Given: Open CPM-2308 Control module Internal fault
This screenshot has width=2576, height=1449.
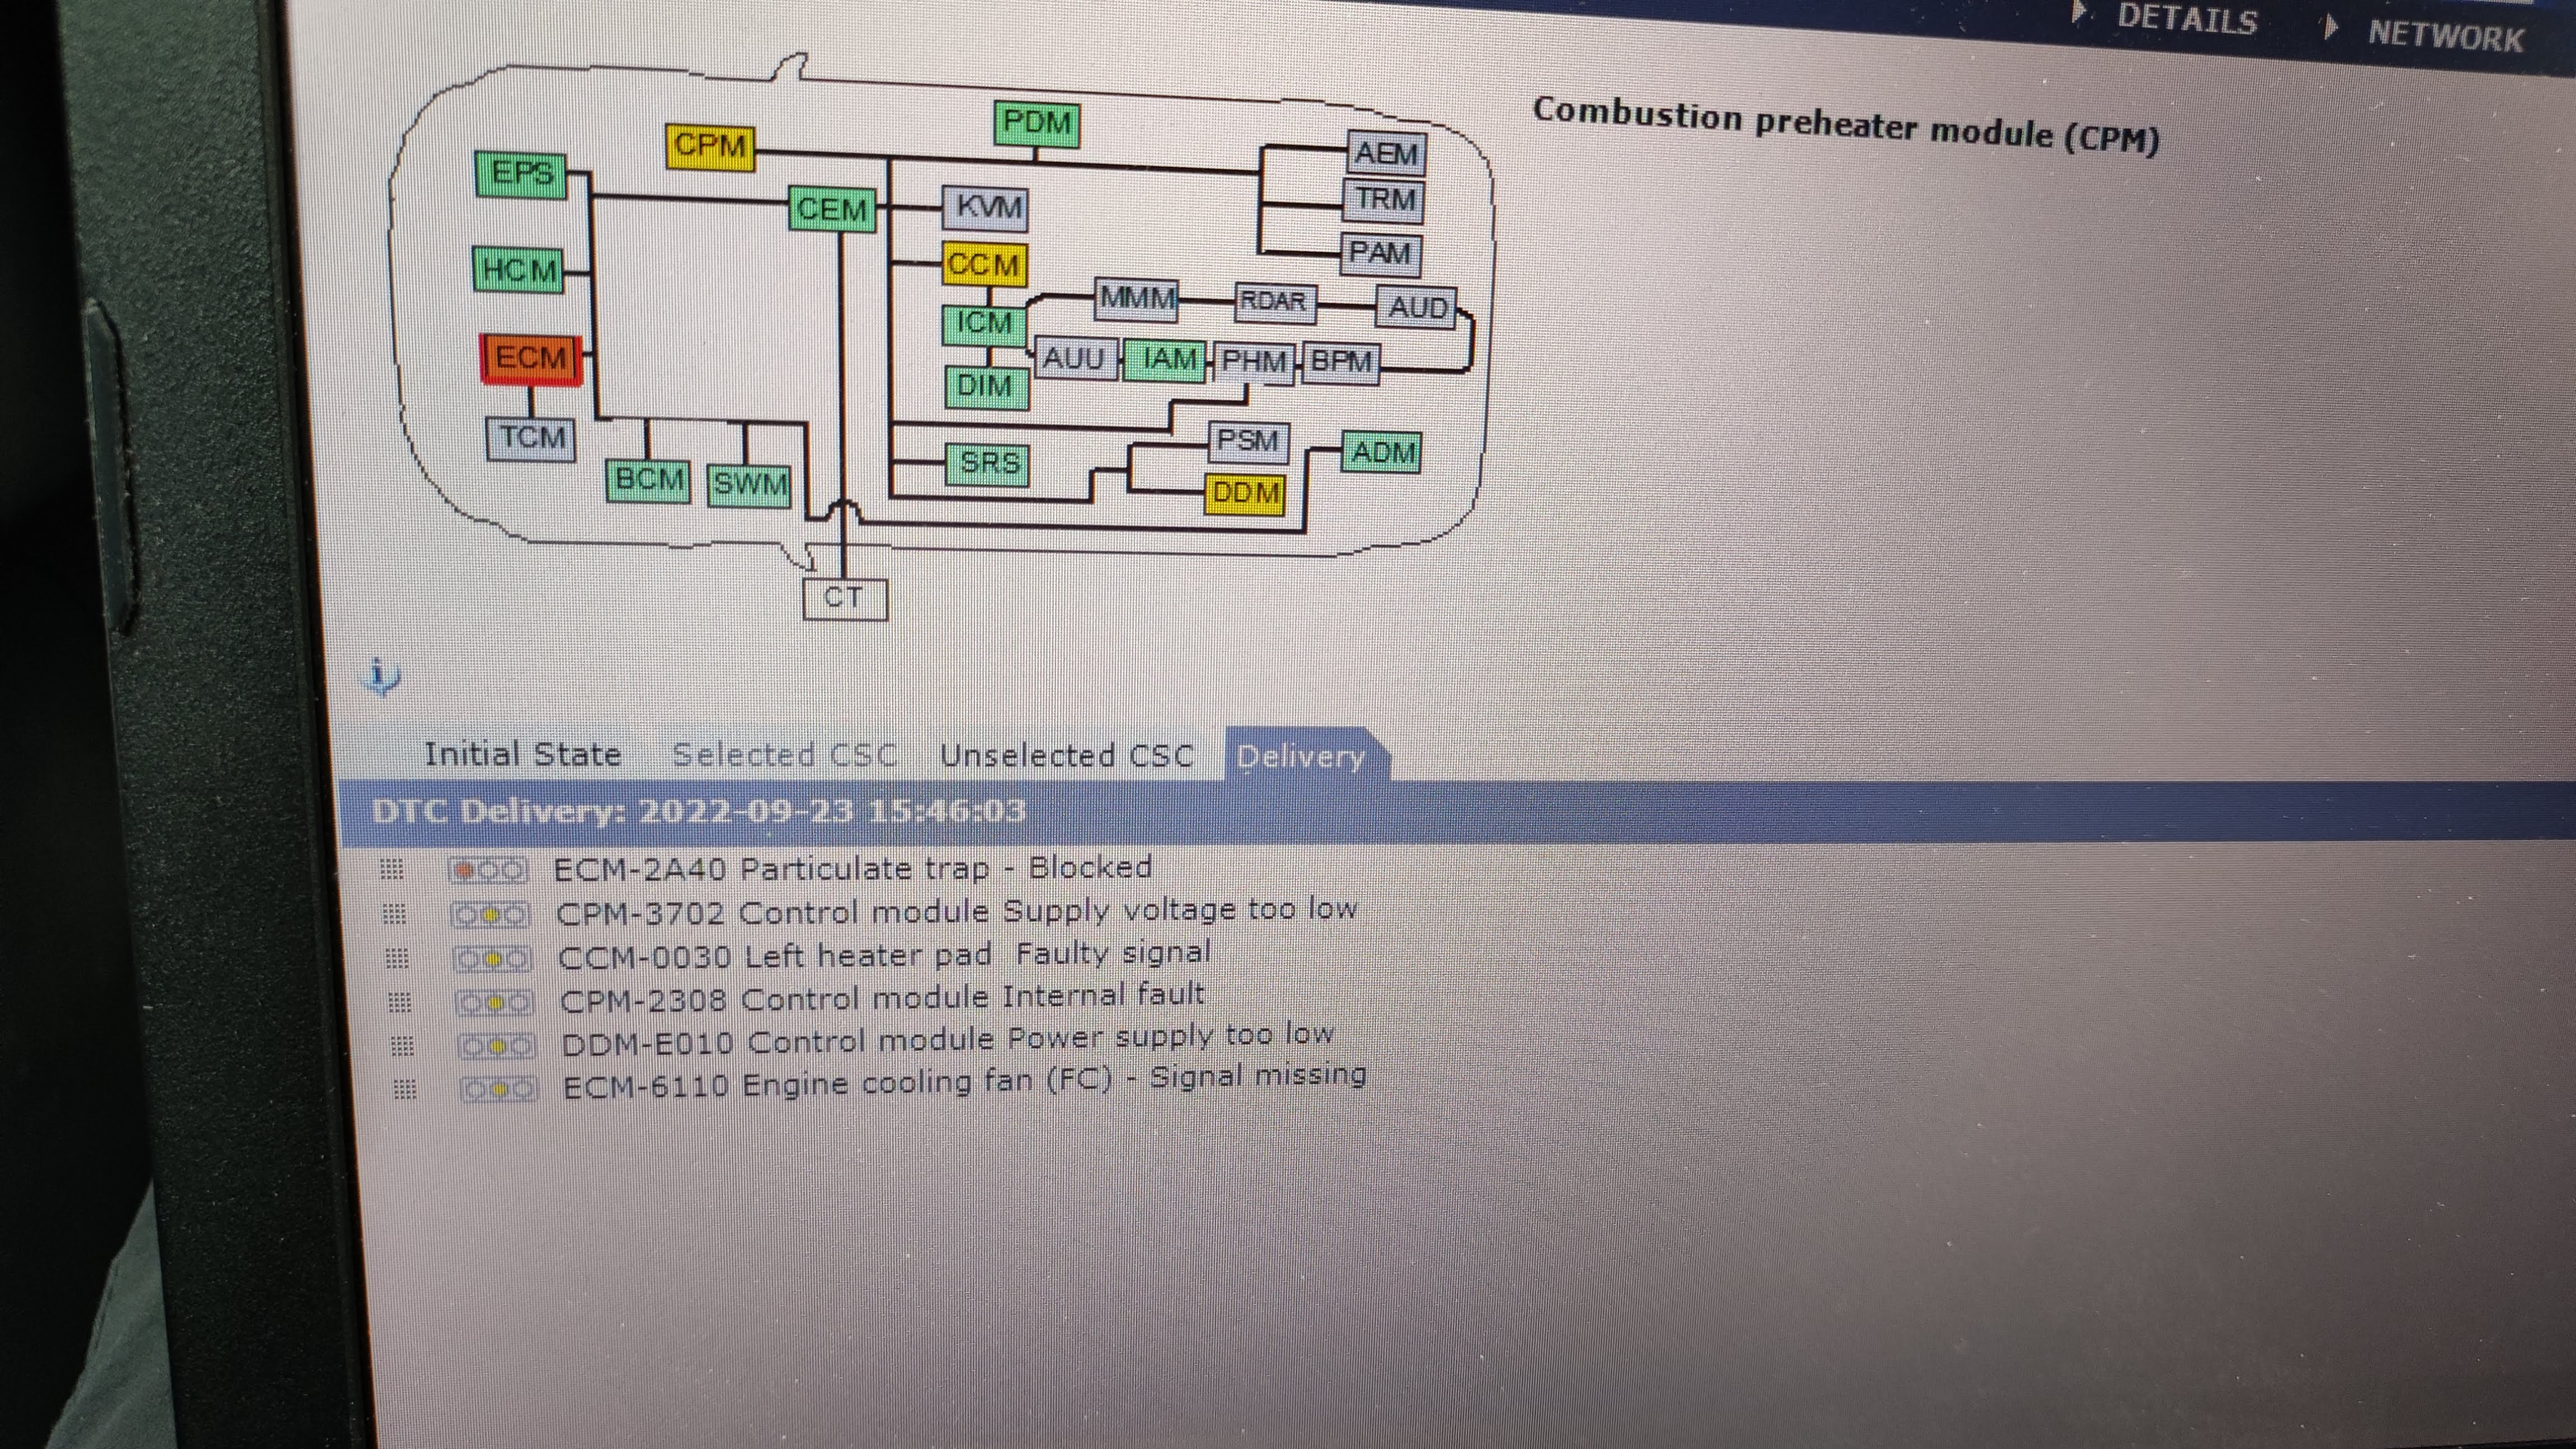Looking at the screenshot, I should (x=883, y=997).
